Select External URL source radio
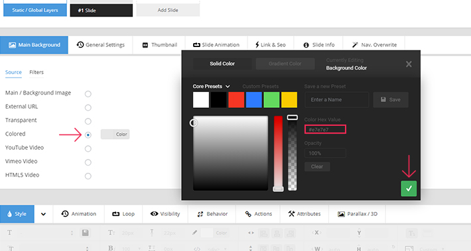The image size is (471, 251). tap(88, 107)
